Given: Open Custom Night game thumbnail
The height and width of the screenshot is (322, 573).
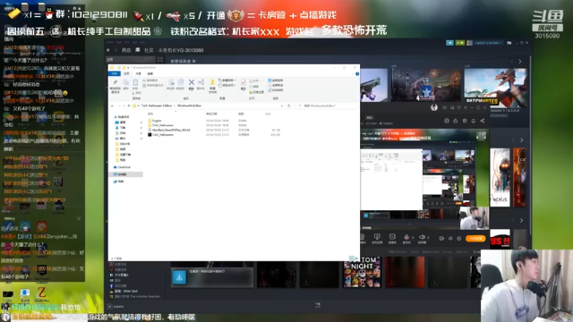Looking at the screenshot, I should click(363, 272).
